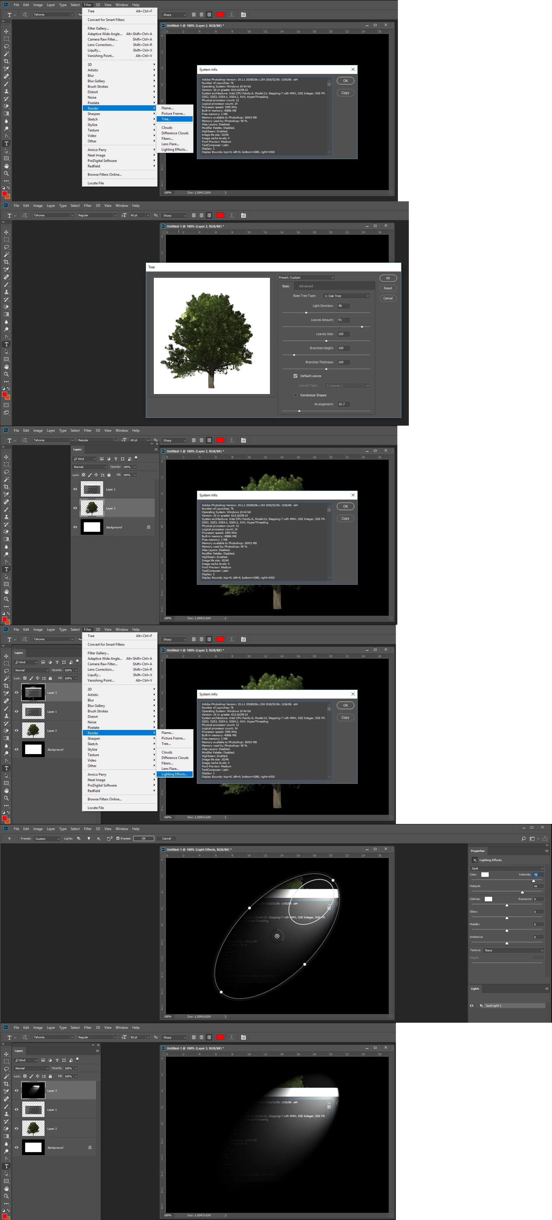Click Cancel in the Lighting Effects options bar
Image resolution: width=552 pixels, height=1220 pixels.
(167, 839)
